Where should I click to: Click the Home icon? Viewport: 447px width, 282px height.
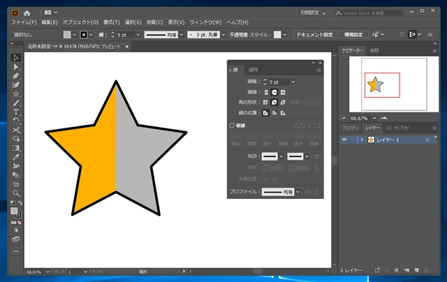click(x=27, y=13)
